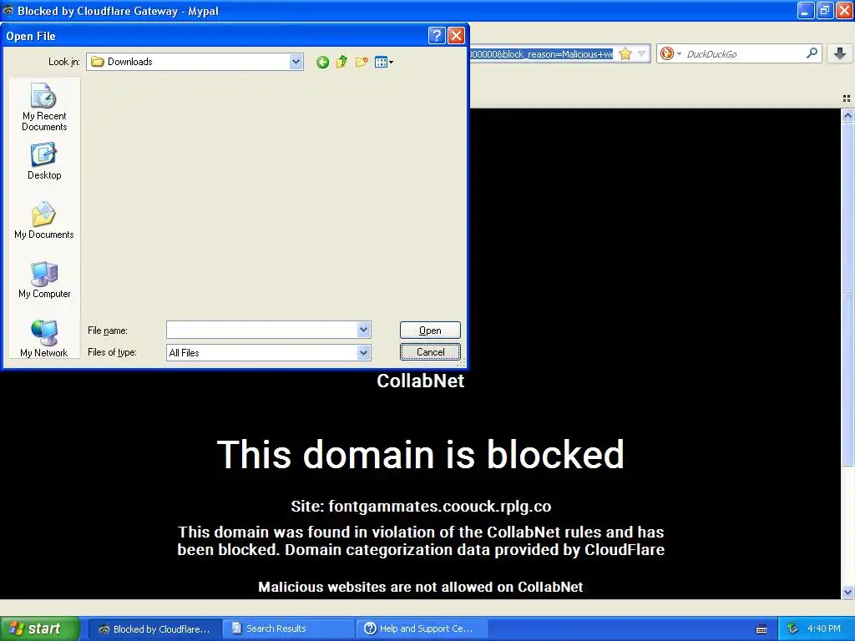This screenshot has width=855, height=641.
Task: Open the Windows start menu
Action: [x=40, y=628]
